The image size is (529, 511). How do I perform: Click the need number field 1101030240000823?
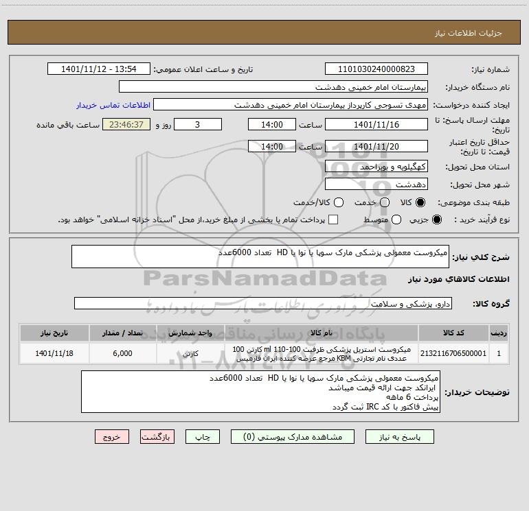point(376,69)
